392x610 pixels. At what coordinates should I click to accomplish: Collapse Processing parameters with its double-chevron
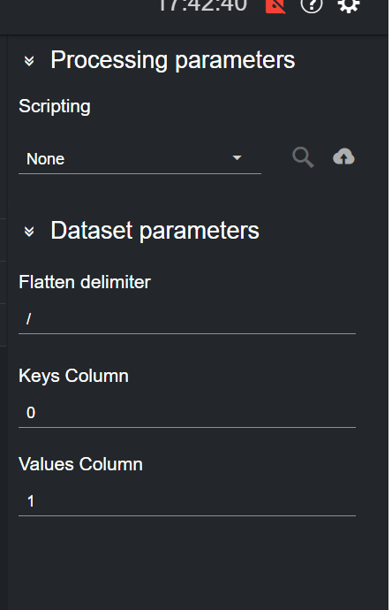[x=29, y=61]
